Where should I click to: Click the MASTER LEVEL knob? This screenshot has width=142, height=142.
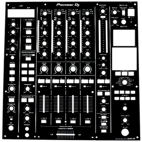[103, 11]
